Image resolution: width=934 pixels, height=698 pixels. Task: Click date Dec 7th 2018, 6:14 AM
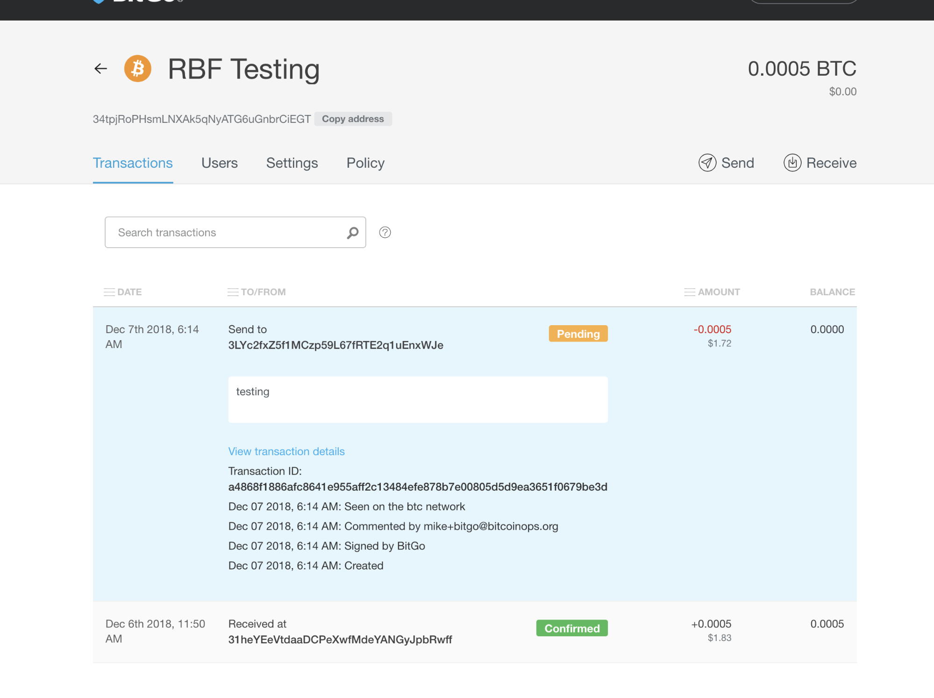coord(152,337)
